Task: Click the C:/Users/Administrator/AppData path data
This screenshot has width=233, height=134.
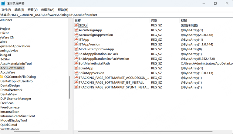Action: click(x=207, y=63)
